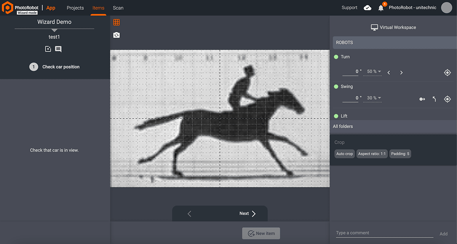Image resolution: width=457 pixels, height=244 pixels.
Task: Rotate Turn robot left with arrow
Action: (x=389, y=73)
